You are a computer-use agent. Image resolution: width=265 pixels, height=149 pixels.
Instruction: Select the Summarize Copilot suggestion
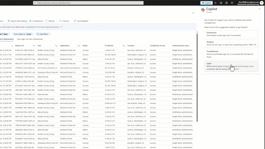pos(231,34)
